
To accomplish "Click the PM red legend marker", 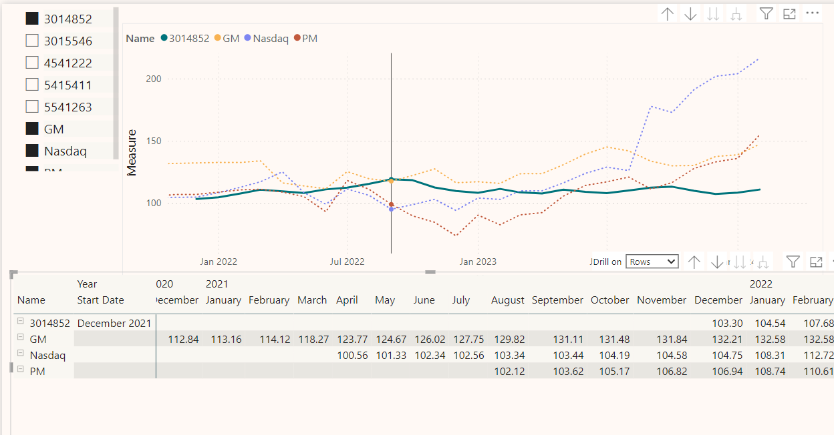I will (x=297, y=39).
